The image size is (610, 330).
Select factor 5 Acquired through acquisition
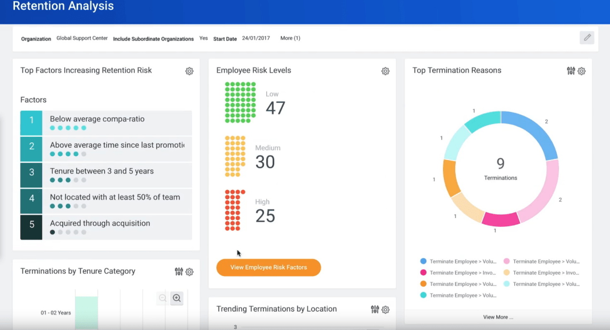[x=106, y=227]
